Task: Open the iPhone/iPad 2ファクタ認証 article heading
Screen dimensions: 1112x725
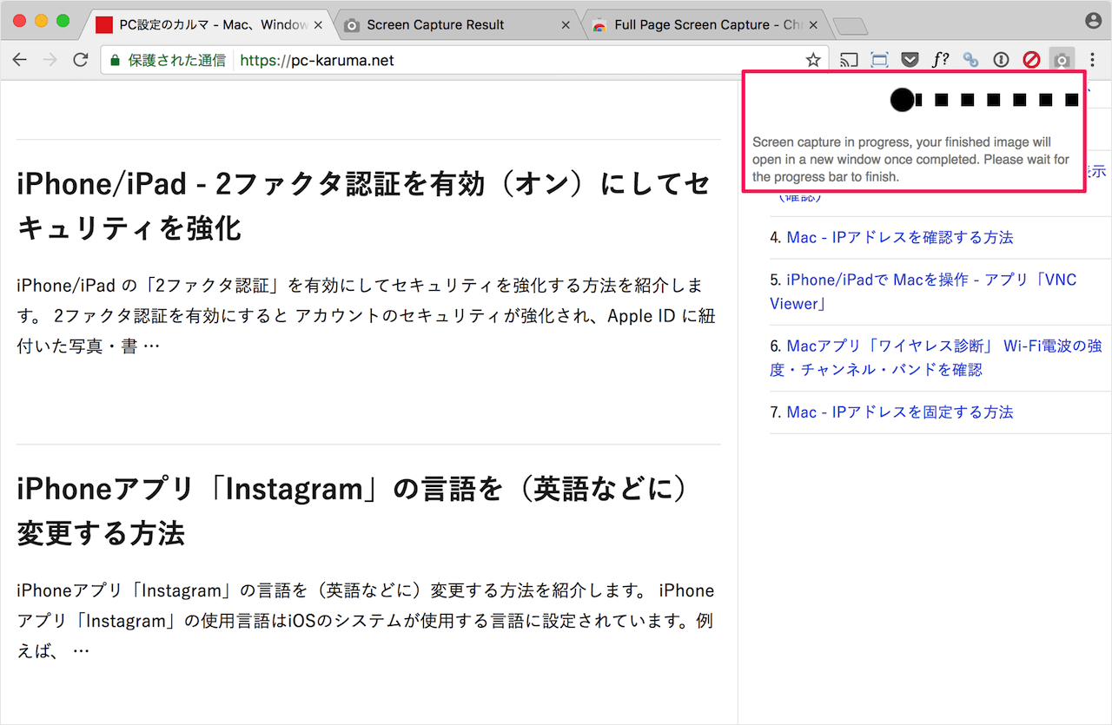Action: [x=364, y=206]
